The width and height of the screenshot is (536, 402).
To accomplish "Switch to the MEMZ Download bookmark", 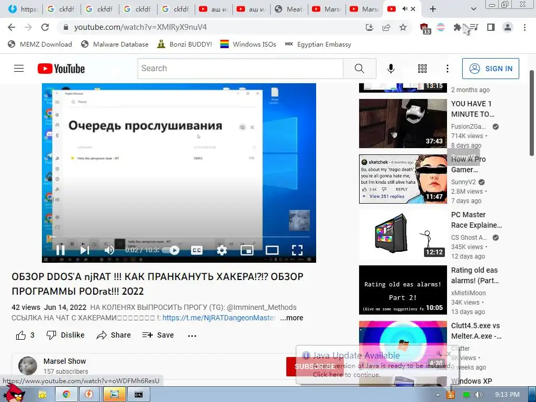I will tap(40, 44).
